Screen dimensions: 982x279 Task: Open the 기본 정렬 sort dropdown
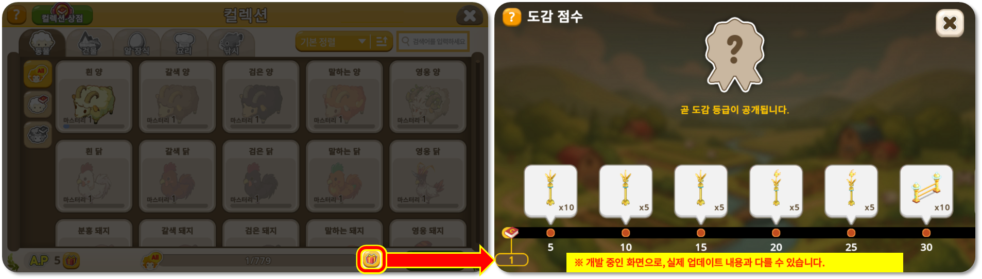[x=333, y=42]
